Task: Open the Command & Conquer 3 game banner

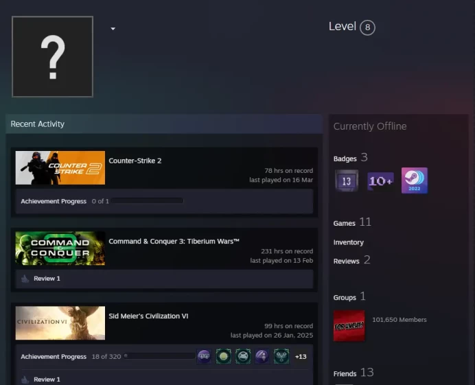Action: [x=60, y=248]
